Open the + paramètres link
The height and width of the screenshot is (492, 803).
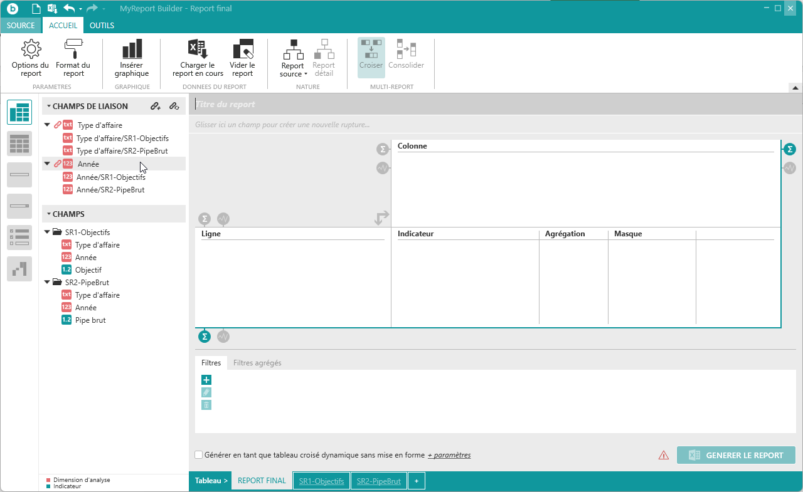[x=449, y=455]
